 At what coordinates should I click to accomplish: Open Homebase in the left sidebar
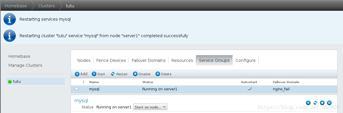click(x=19, y=56)
